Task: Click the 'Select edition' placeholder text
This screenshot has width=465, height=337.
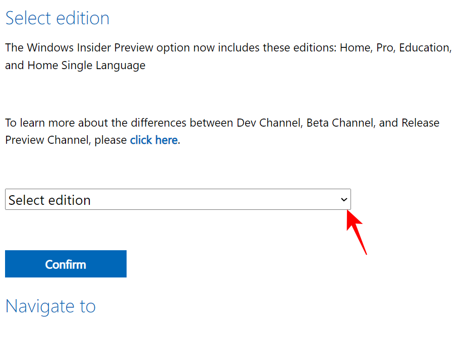Action: click(48, 200)
